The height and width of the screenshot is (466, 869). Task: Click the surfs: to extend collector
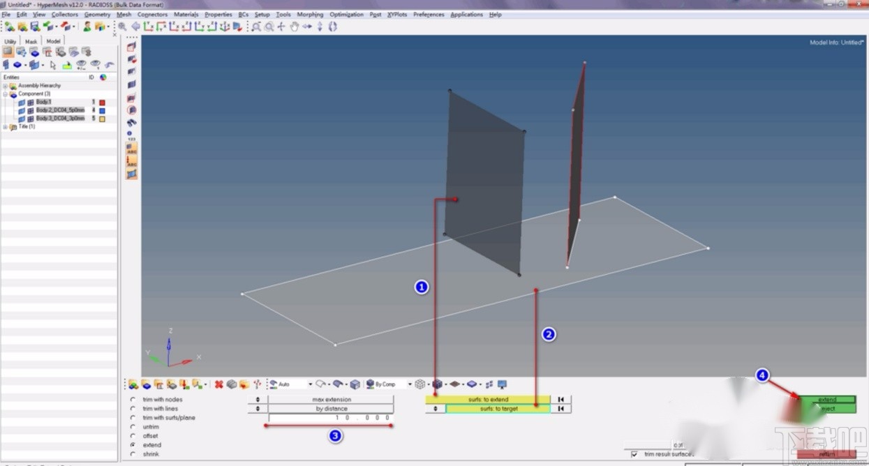488,400
